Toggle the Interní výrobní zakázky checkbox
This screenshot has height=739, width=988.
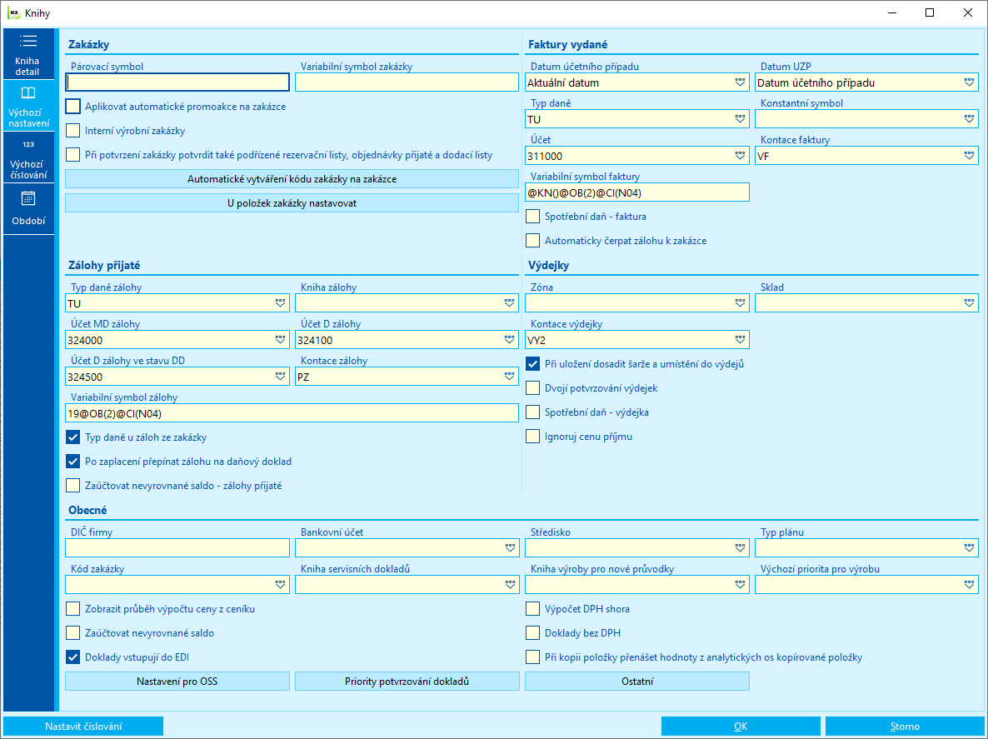tap(73, 131)
